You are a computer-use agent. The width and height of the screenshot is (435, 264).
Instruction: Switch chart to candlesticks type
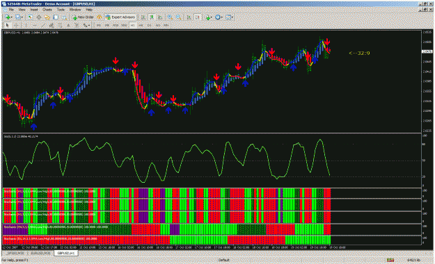point(152,17)
